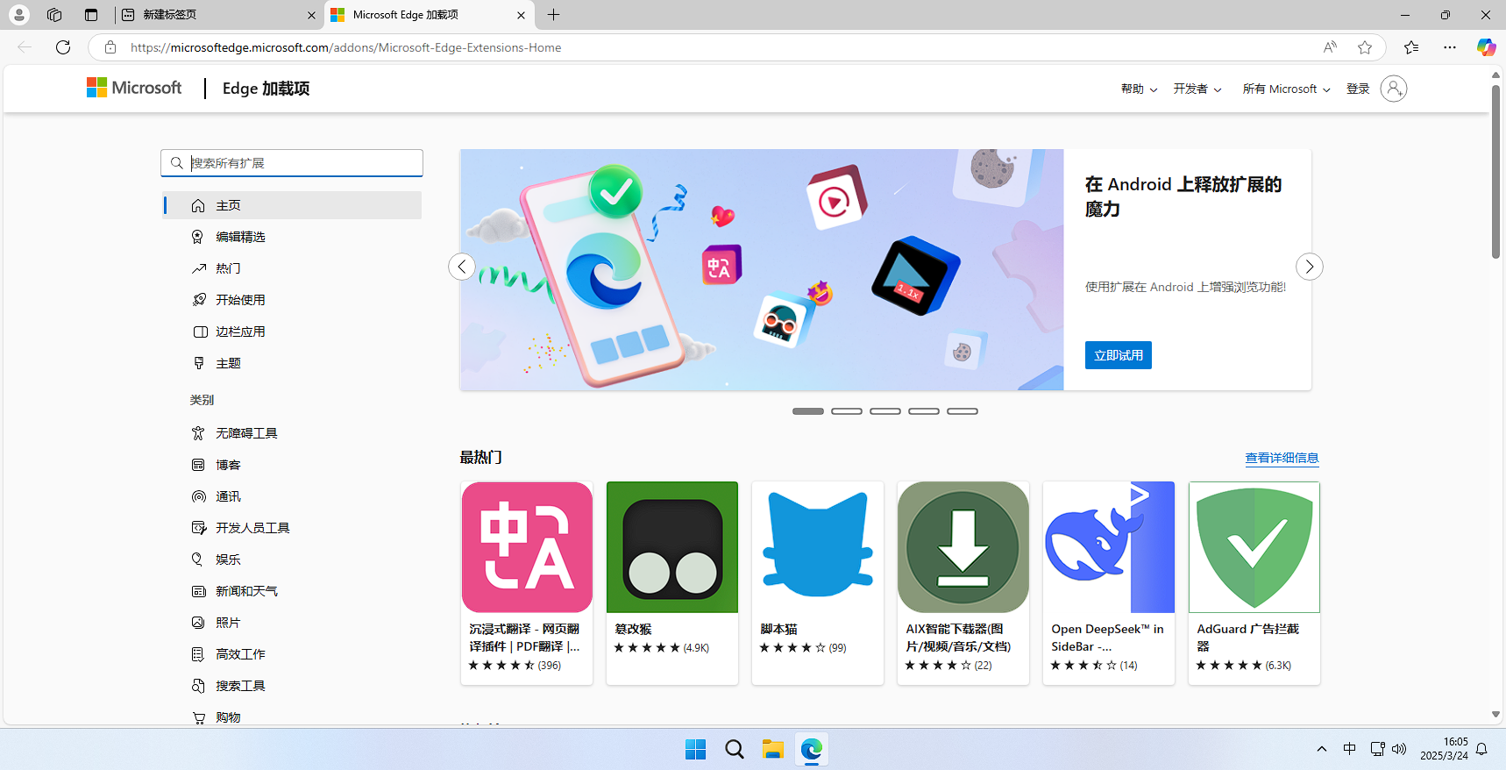Open 主题 in the sidebar
Viewport: 1506px width, 770px height.
292,363
